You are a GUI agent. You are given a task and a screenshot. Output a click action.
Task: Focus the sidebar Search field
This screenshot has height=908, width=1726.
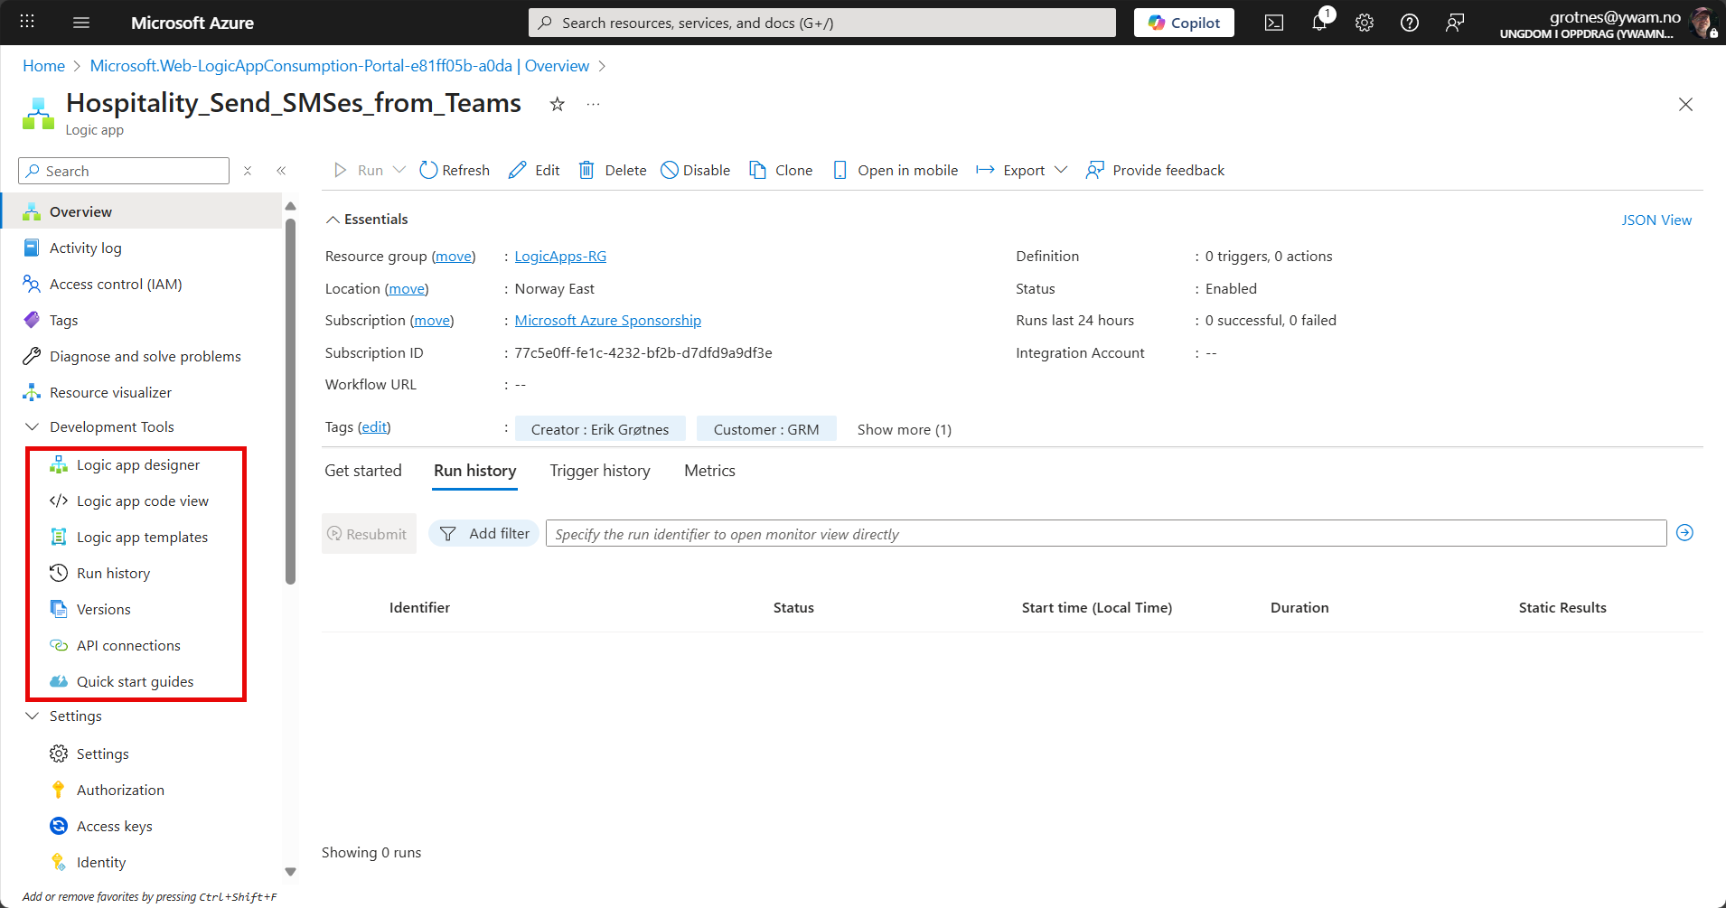[x=124, y=171]
